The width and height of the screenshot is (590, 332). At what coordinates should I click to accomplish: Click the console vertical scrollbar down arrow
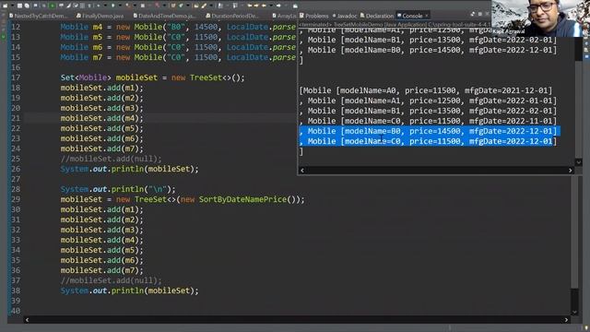pyautogui.click(x=578, y=162)
